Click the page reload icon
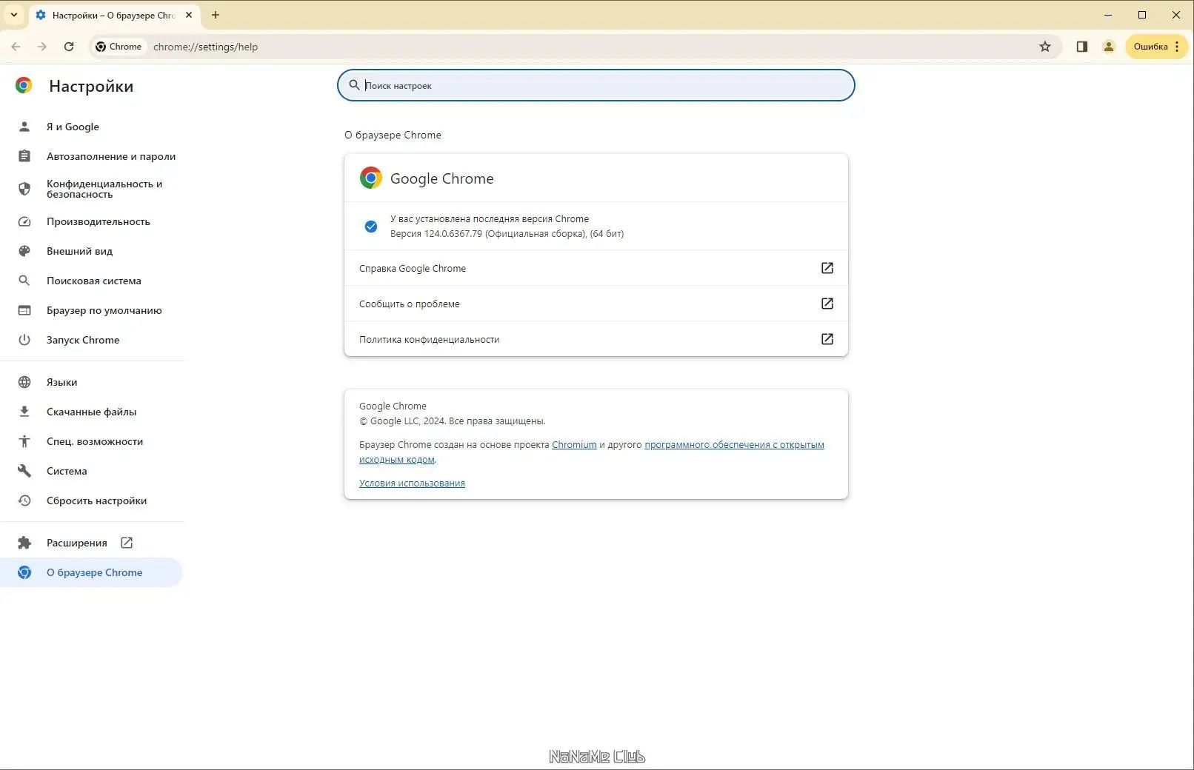This screenshot has width=1194, height=770. click(x=69, y=46)
